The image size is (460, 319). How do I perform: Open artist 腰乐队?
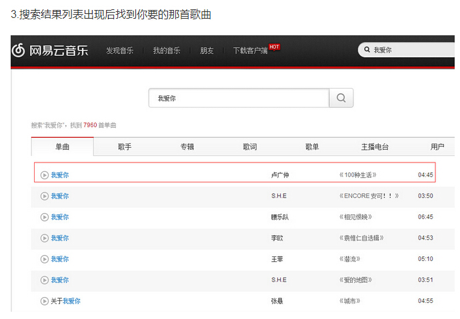point(280,217)
